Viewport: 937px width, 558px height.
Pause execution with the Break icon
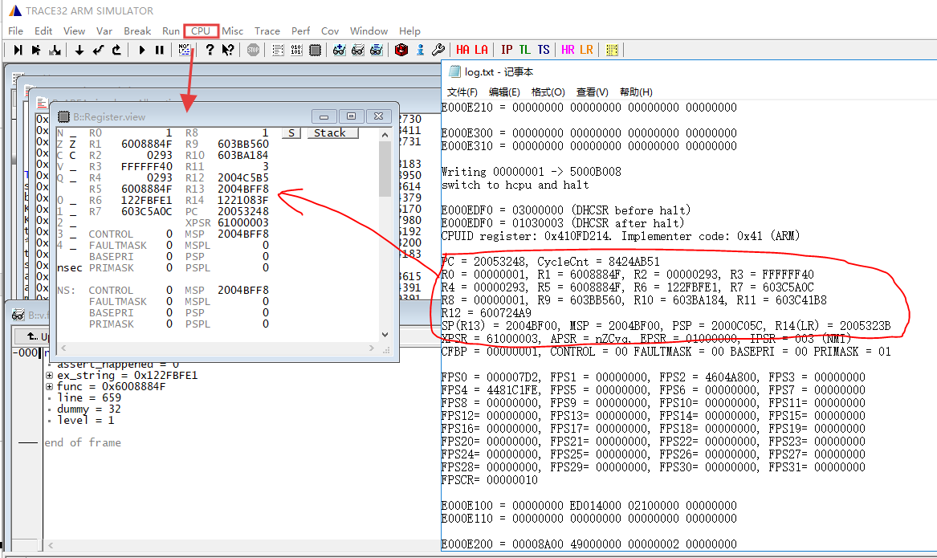pos(160,51)
